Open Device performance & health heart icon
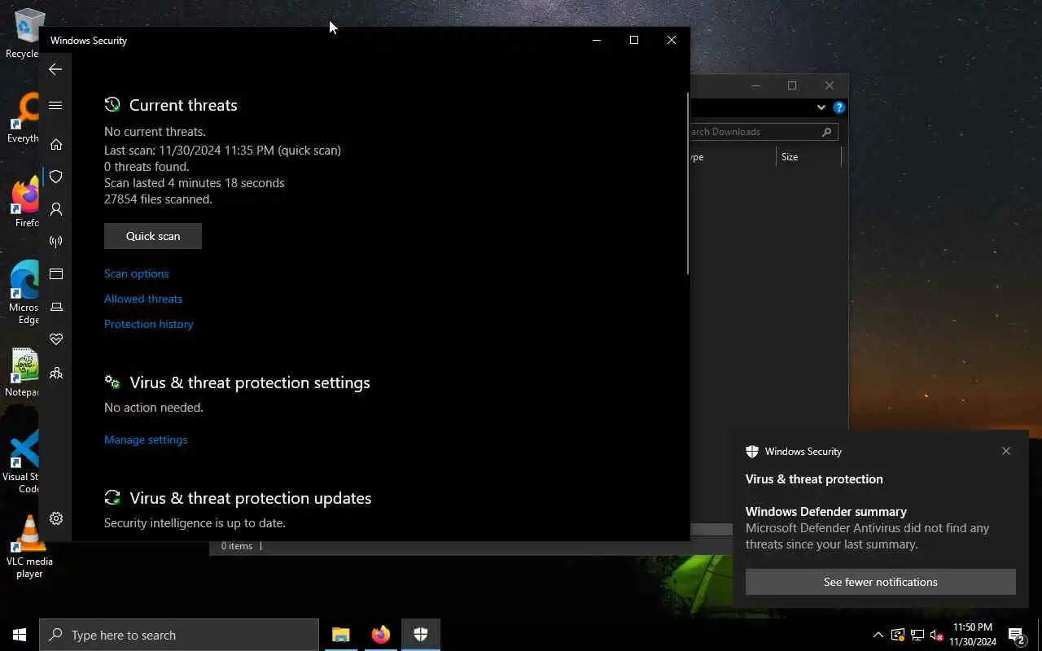The width and height of the screenshot is (1042, 651). [55, 339]
